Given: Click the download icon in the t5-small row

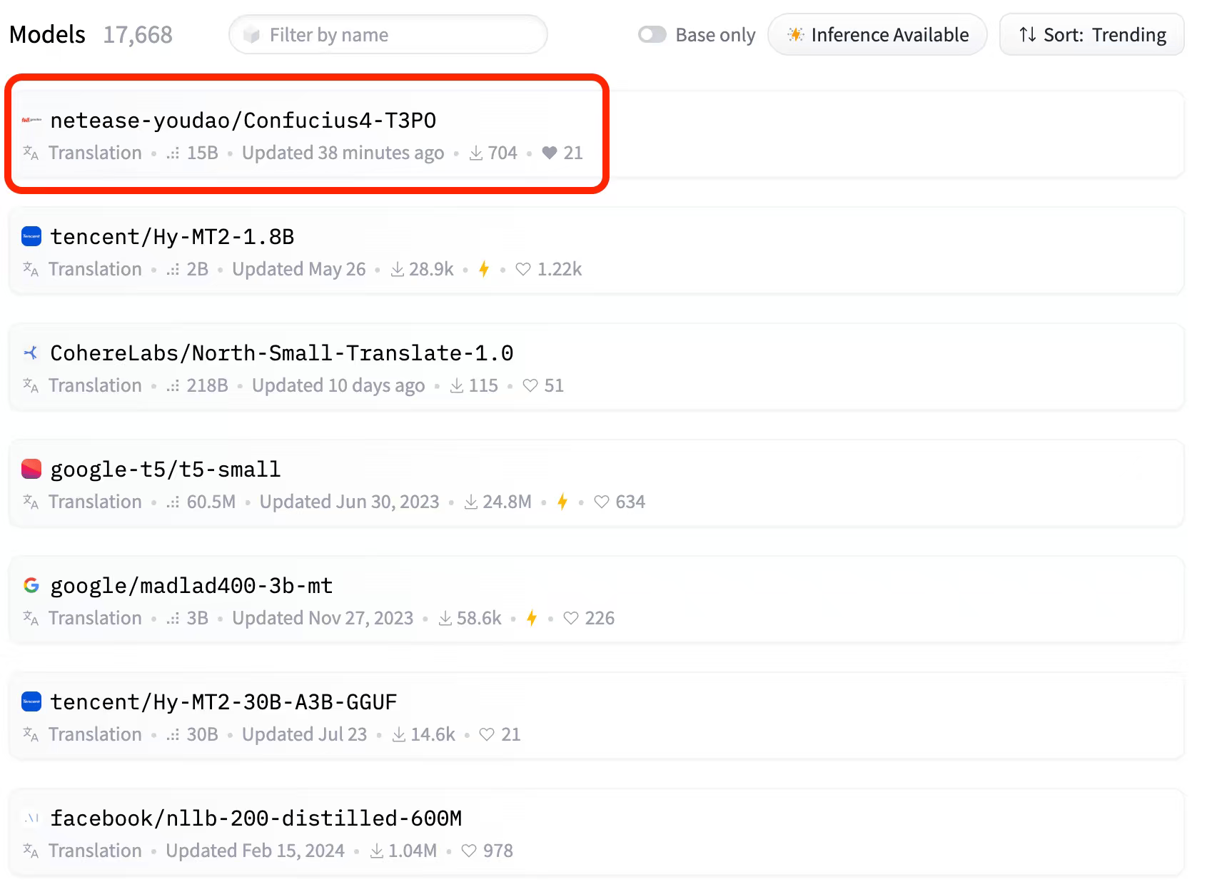Looking at the screenshot, I should (x=471, y=502).
